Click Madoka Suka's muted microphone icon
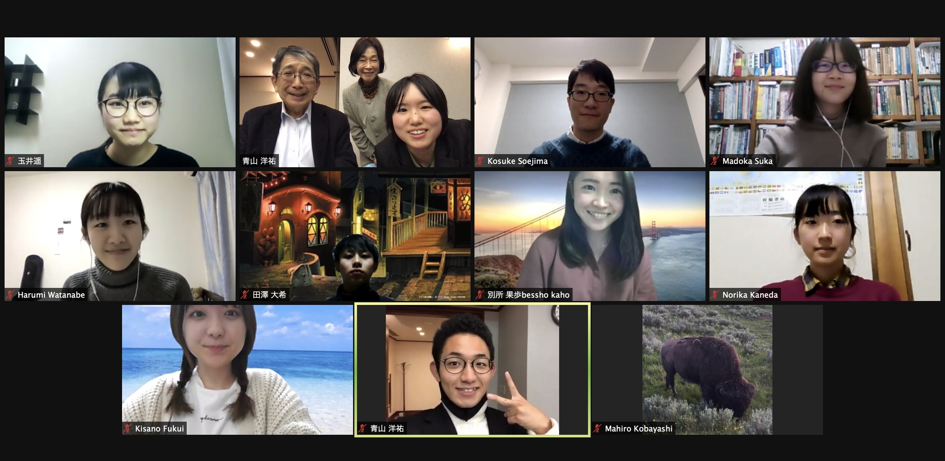This screenshot has height=461, width=945. click(715, 161)
